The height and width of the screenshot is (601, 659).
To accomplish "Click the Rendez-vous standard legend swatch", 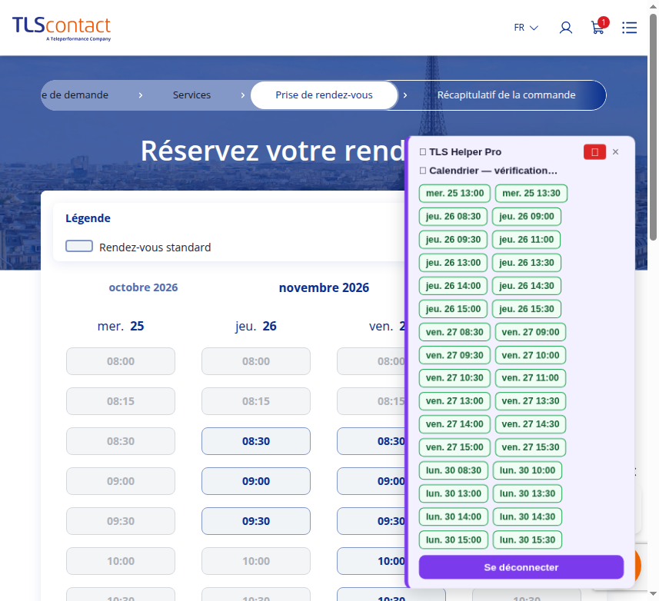I will click(x=79, y=246).
